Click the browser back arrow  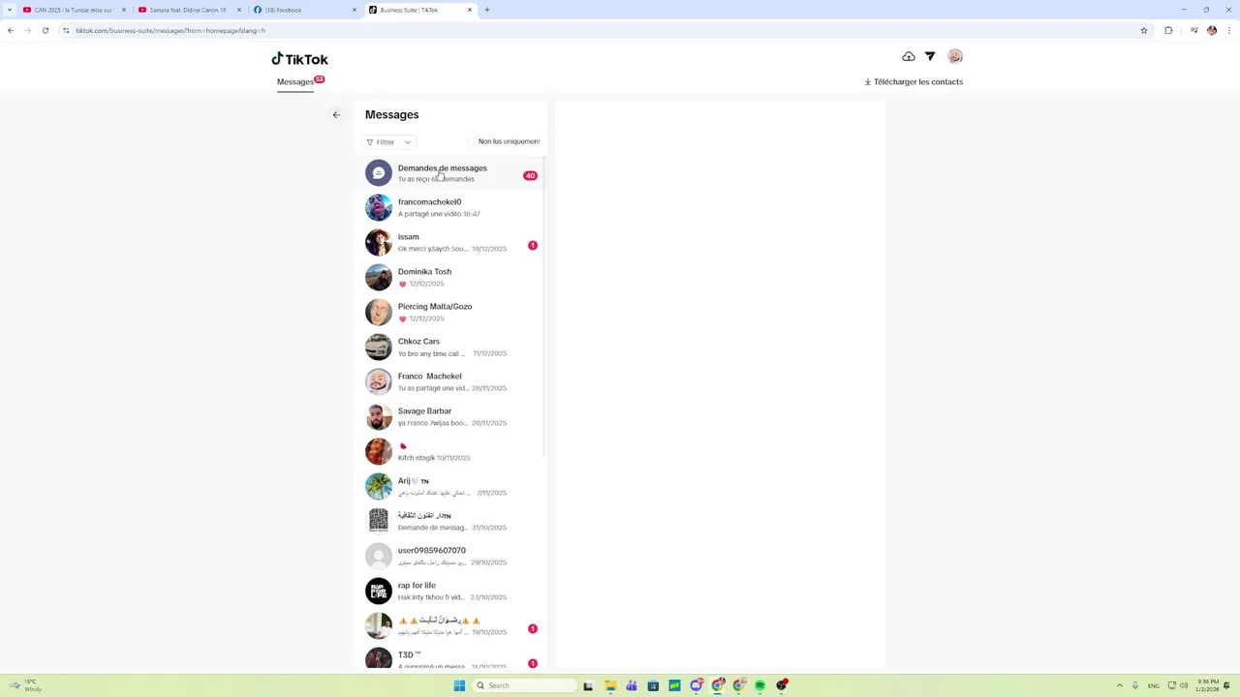point(11,30)
